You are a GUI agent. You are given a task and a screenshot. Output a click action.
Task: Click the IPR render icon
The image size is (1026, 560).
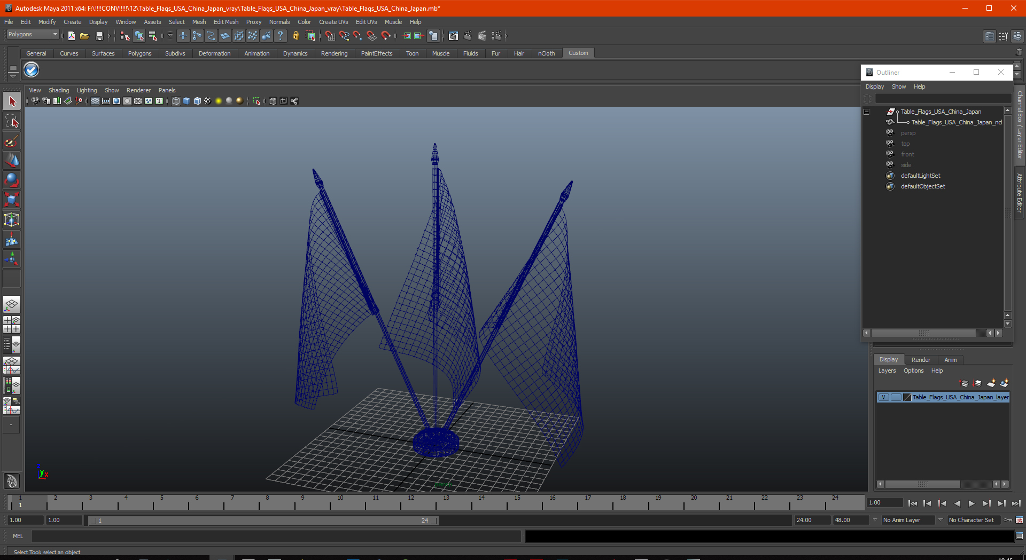tap(482, 36)
